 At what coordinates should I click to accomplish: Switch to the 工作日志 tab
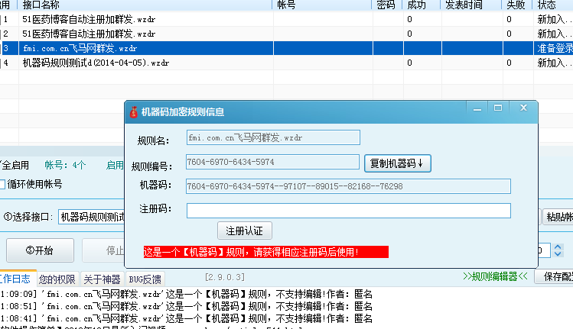(15, 279)
